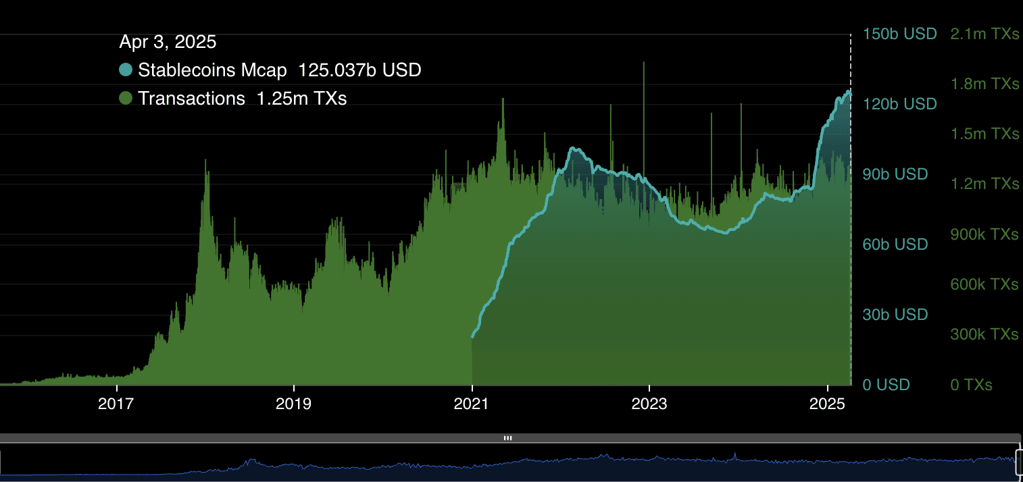Click the Stablecoins Mcap 125.037b USD label

pyautogui.click(x=279, y=70)
